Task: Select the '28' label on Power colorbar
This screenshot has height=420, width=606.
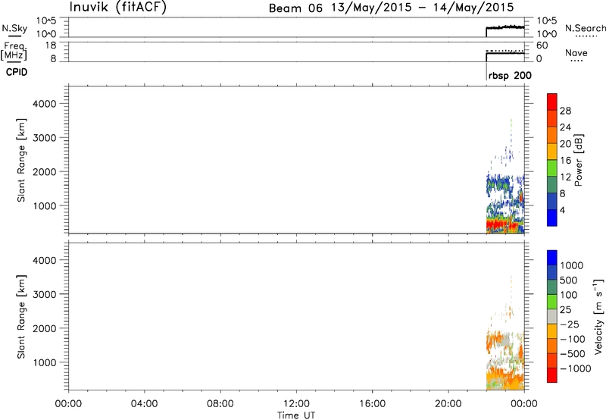Action: coord(565,111)
